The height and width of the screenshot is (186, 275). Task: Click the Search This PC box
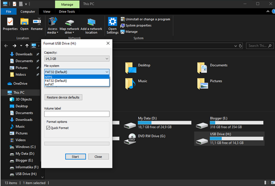pos(260,46)
